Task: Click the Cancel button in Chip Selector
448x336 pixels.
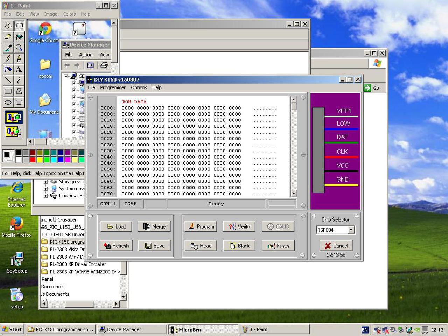Action: coord(336,246)
